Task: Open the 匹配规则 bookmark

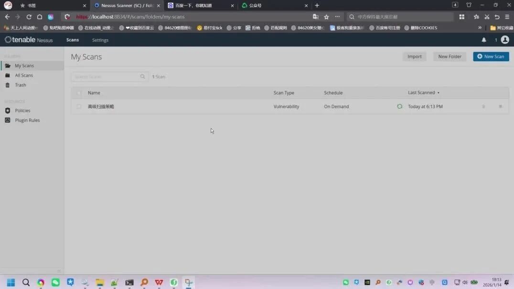Action: coord(275,28)
